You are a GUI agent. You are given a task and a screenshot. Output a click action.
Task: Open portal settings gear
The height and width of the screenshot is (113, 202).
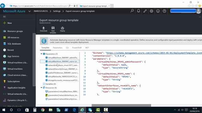tap(151, 11)
